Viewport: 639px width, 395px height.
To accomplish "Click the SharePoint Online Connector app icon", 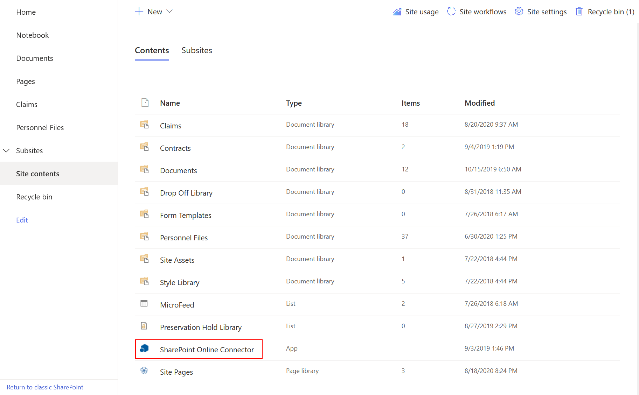I will point(144,348).
